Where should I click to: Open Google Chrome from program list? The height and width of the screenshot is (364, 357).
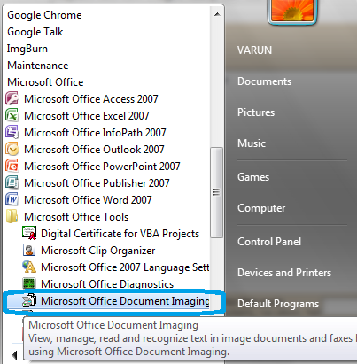[x=44, y=15]
